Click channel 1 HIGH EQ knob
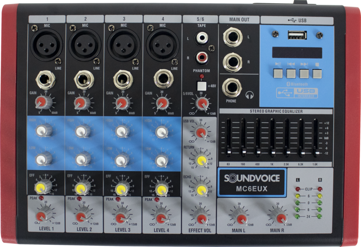The width and height of the screenshot is (361, 247). (x=43, y=131)
